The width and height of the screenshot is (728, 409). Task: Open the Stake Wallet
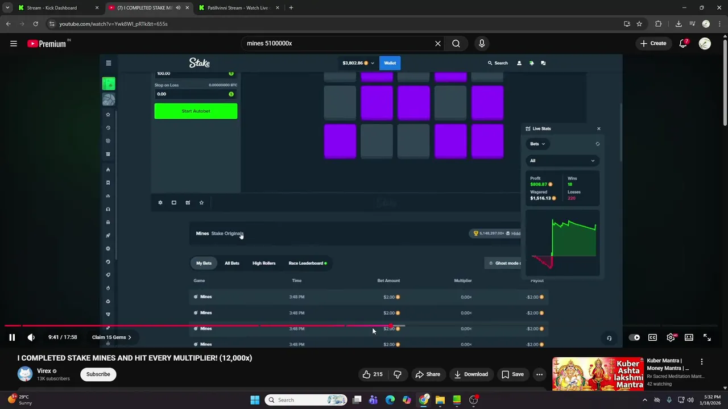point(390,63)
